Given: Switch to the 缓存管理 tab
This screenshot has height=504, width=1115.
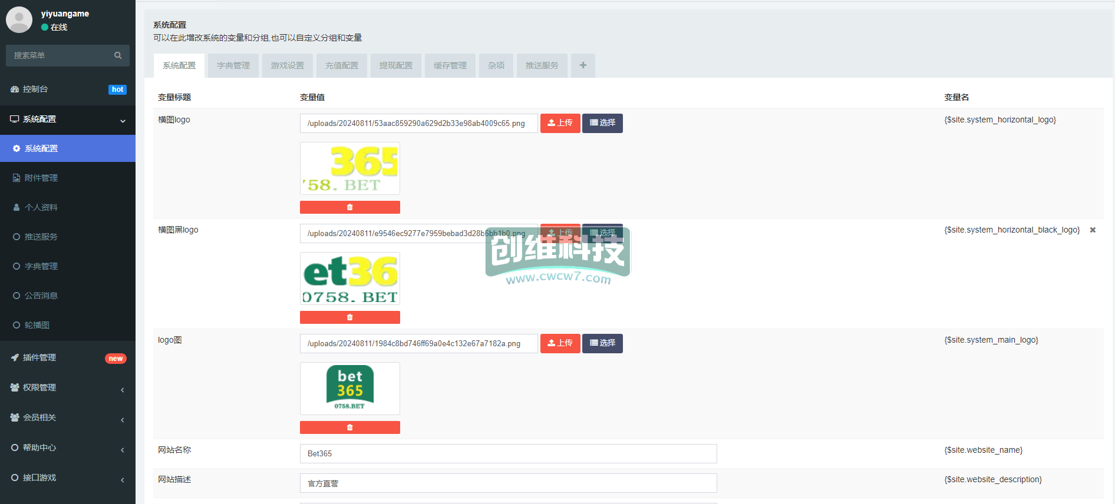Looking at the screenshot, I should 450,65.
